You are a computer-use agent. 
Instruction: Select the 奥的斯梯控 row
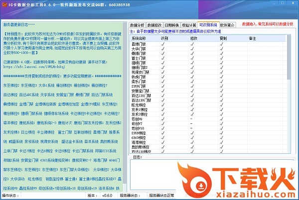(x=208, y=147)
